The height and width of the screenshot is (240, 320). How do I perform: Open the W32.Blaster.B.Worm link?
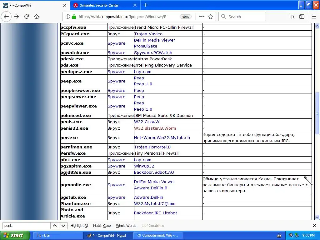[x=155, y=128]
